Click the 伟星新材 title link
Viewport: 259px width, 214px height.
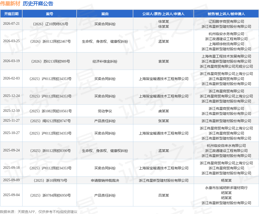[x=10, y=4]
